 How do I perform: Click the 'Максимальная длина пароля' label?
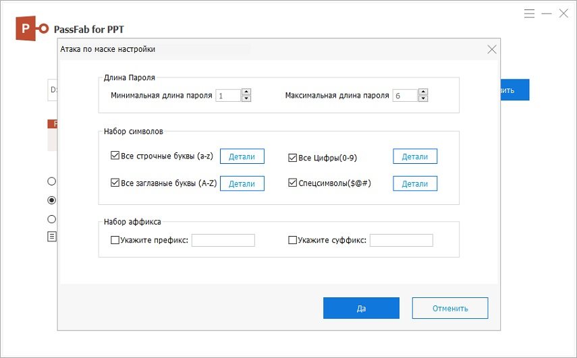point(337,96)
